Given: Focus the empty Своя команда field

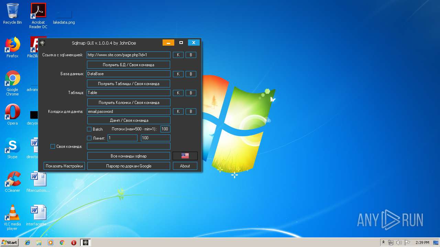Looking at the screenshot, I should pos(129,146).
